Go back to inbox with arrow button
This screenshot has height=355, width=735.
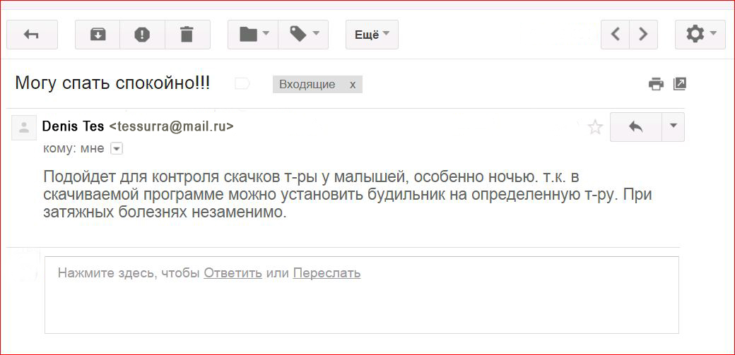31,35
